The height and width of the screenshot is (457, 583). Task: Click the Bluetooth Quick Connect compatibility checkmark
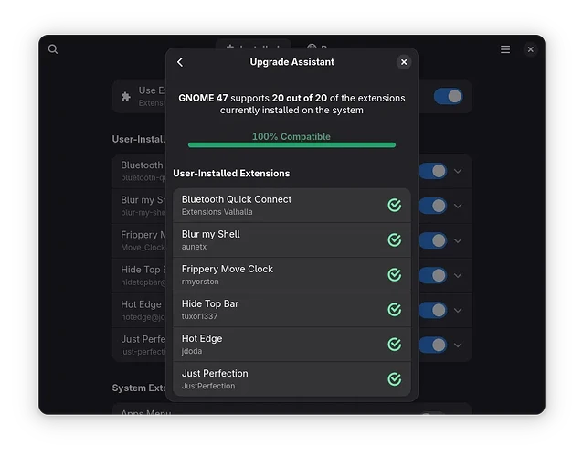tap(395, 205)
